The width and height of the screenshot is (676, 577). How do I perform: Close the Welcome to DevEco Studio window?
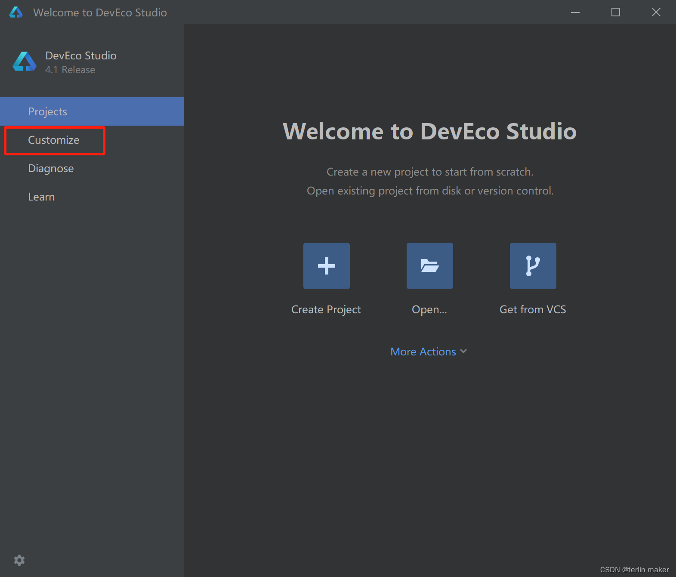656,12
